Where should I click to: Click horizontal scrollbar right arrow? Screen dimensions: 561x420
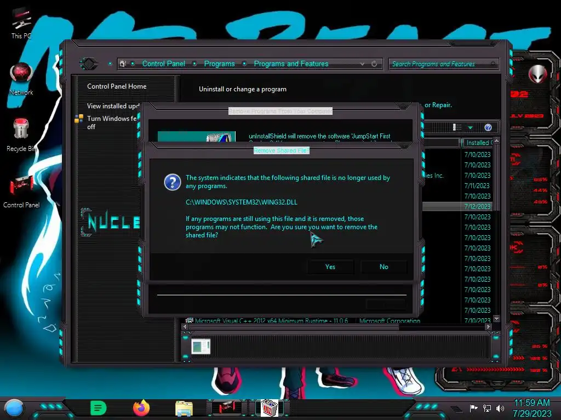(488, 326)
